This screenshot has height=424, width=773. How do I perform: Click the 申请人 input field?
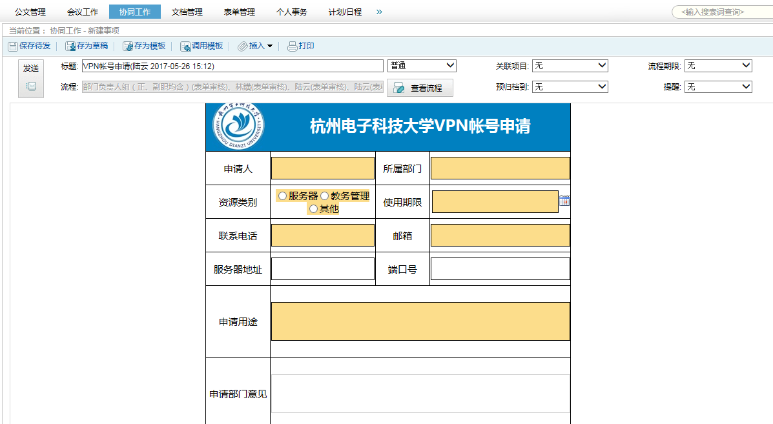click(x=323, y=168)
